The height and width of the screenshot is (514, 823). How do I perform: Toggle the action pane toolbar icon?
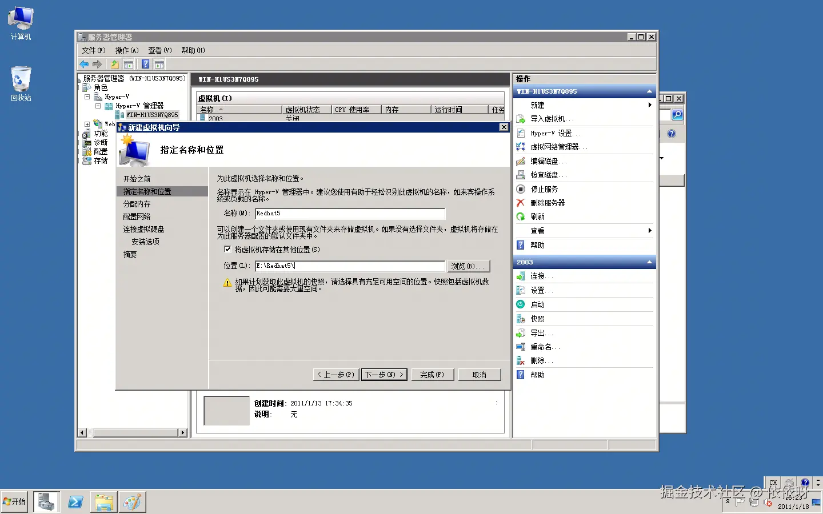tap(159, 64)
